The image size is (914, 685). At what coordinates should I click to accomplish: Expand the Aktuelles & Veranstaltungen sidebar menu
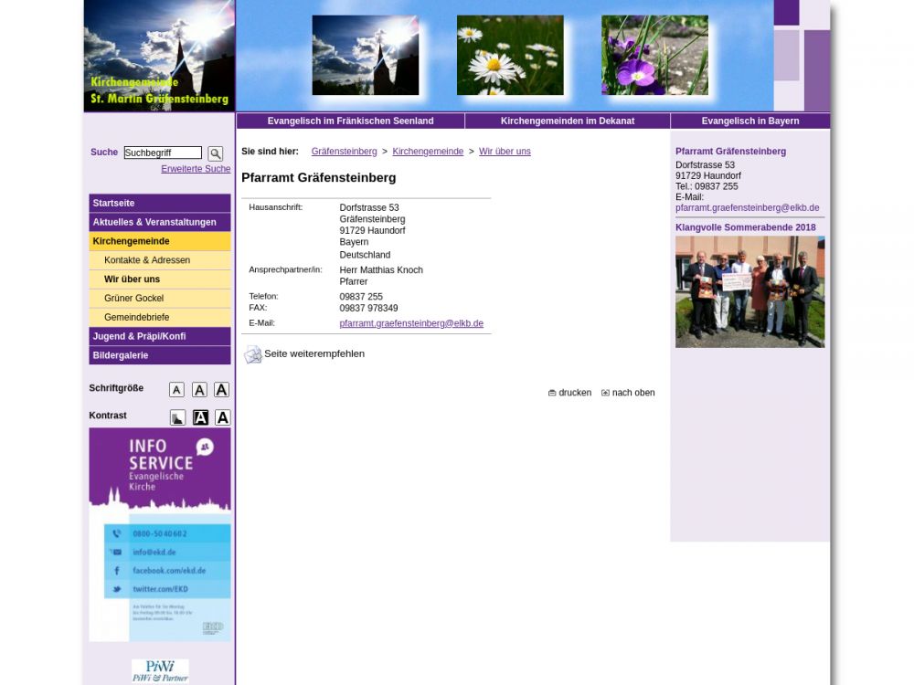click(x=159, y=222)
